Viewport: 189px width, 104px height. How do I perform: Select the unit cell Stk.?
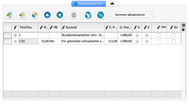pyautogui.click(x=55, y=41)
